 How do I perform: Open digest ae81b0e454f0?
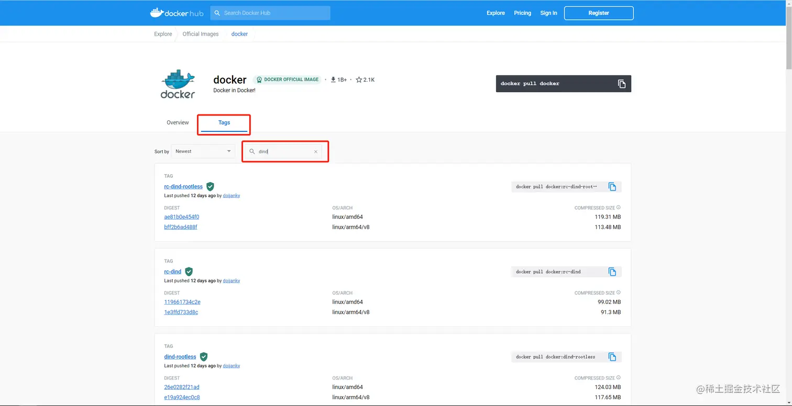click(182, 217)
